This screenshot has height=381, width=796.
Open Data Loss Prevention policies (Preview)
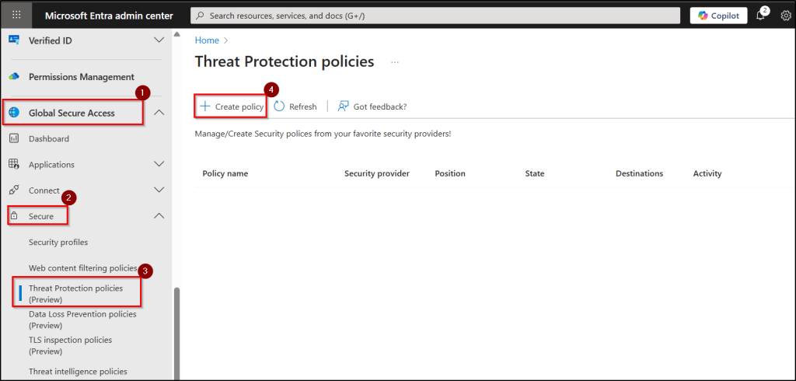click(82, 319)
